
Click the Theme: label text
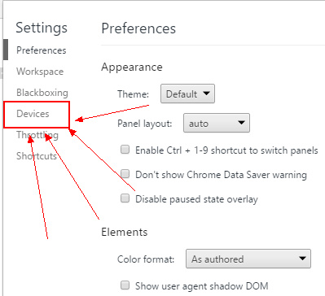pyautogui.click(x=133, y=94)
